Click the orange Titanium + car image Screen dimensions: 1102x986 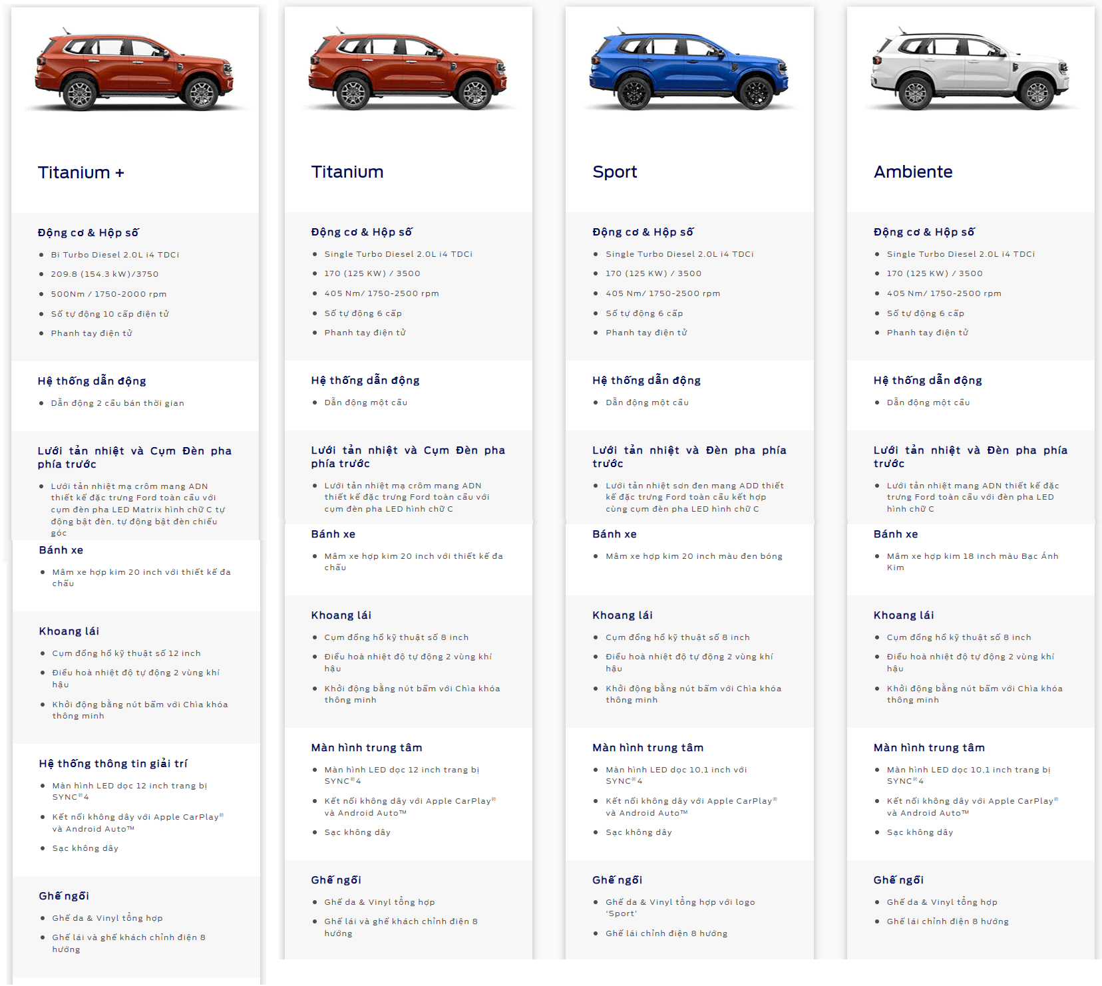(135, 69)
